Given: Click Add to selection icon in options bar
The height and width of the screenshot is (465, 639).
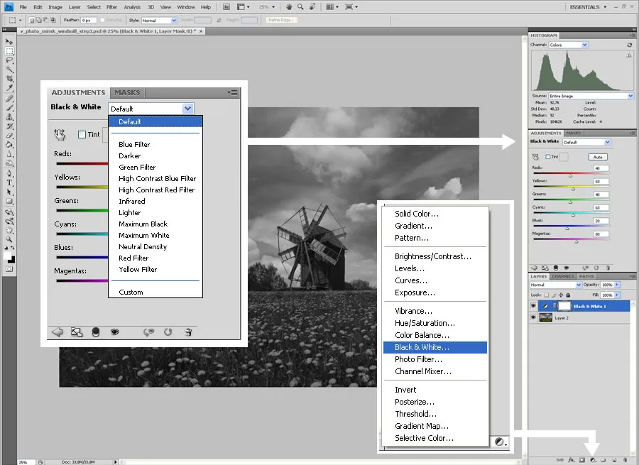Looking at the screenshot, I should 39,20.
